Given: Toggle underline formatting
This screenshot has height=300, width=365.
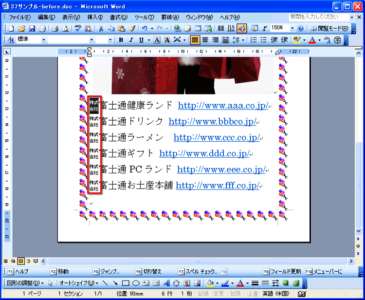Looking at the screenshot, I should (141, 40).
